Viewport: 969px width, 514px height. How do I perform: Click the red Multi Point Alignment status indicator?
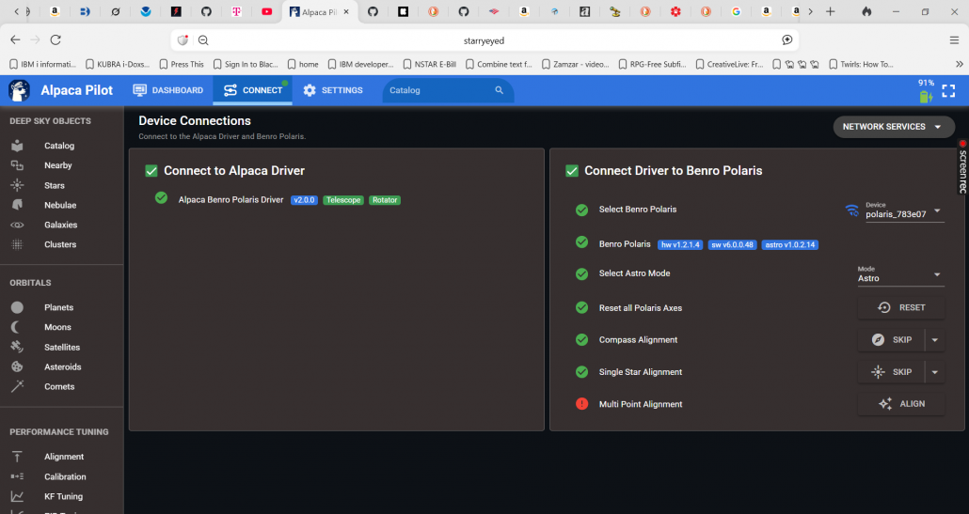(x=581, y=404)
